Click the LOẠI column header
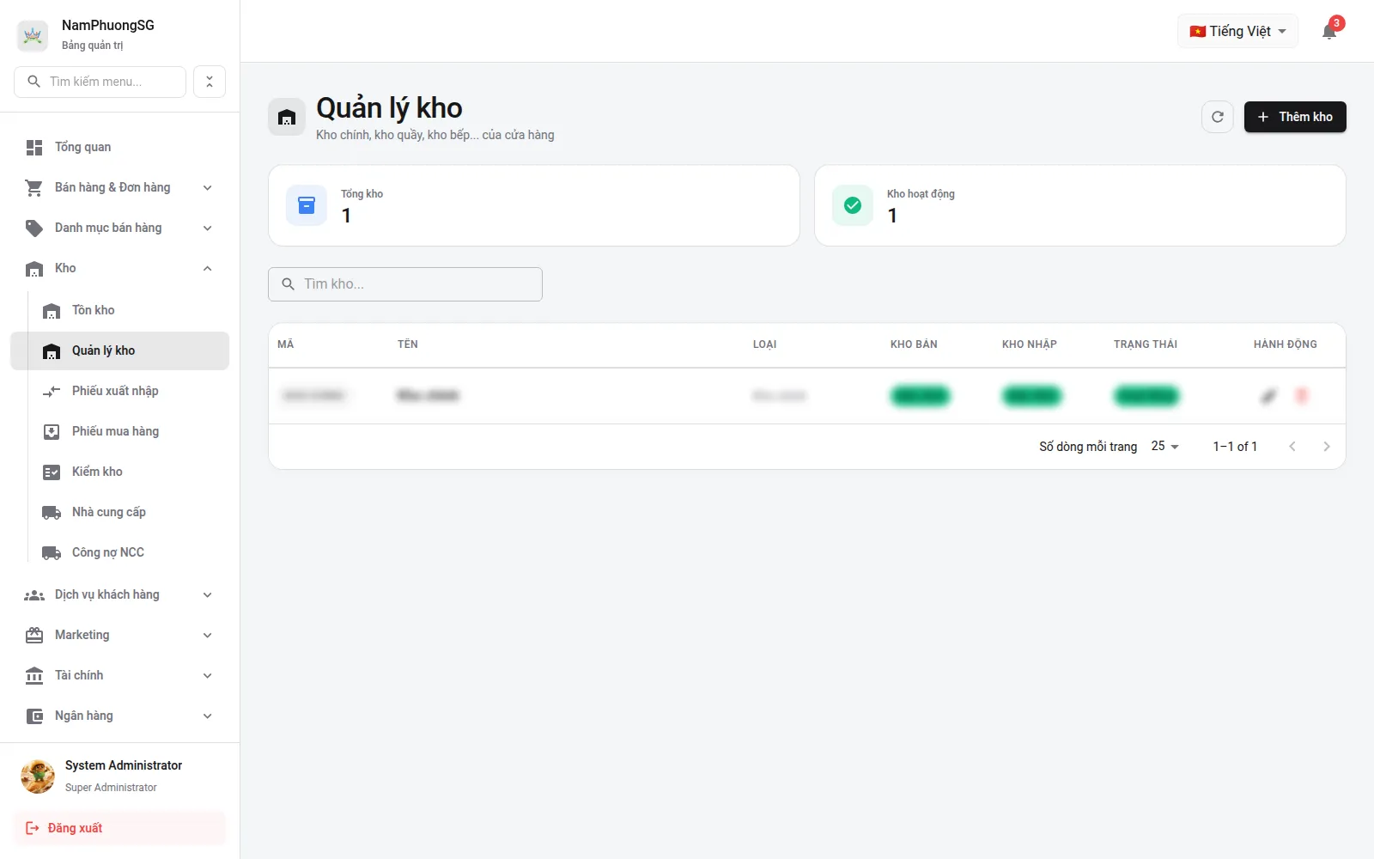The width and height of the screenshot is (1374, 859). (x=764, y=344)
